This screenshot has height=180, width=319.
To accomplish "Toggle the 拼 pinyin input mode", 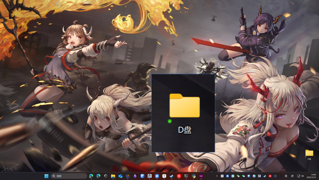I will coord(292,176).
